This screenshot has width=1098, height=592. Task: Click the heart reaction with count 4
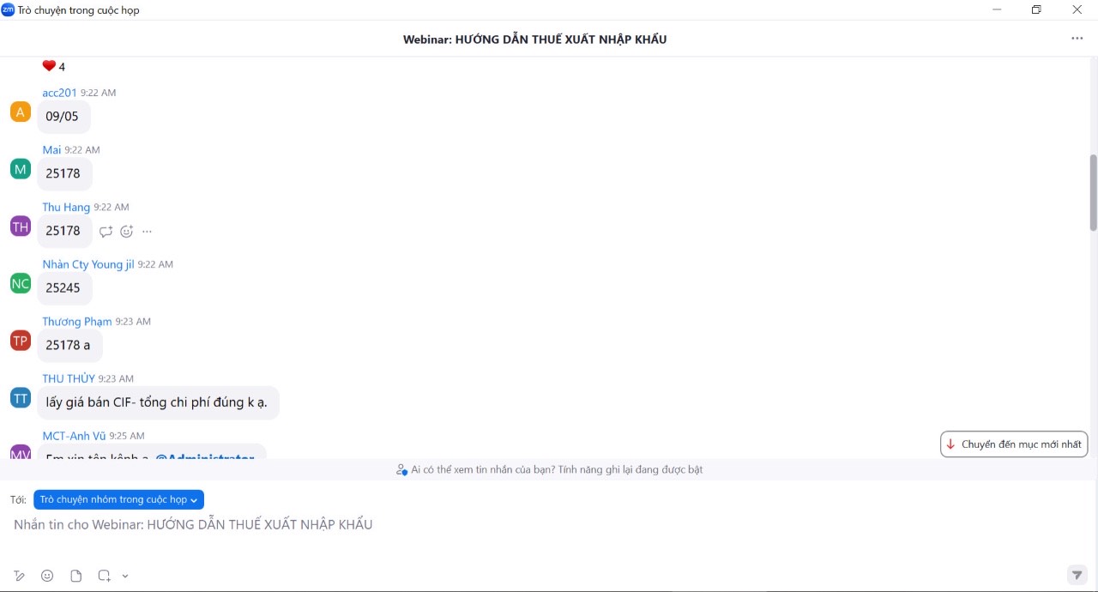[x=53, y=66]
